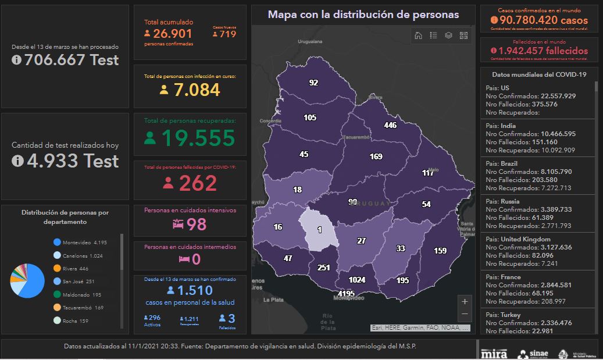This screenshot has width=603, height=360.
Task: Open the map legend list icon
Action: (433, 35)
